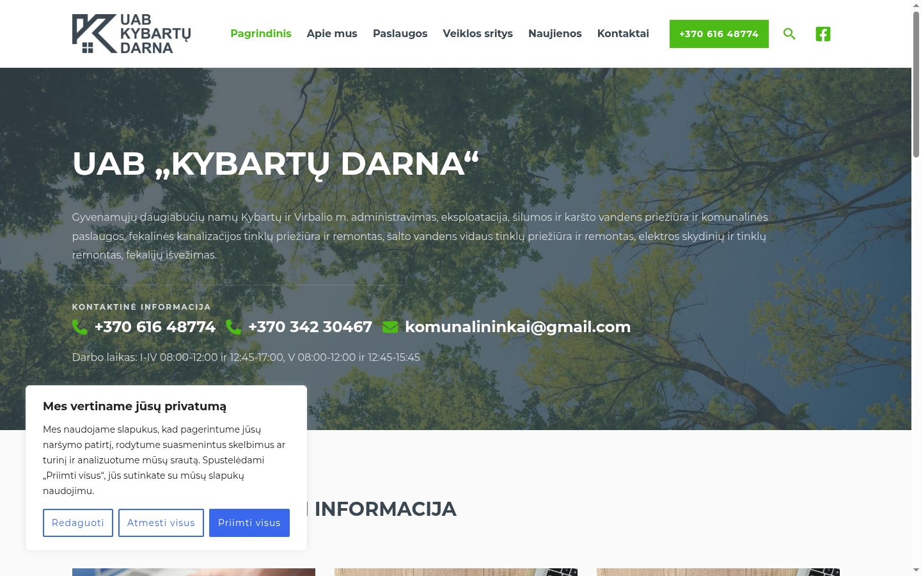921x576 pixels.
Task: Click the scrollbar up arrow
Action: pos(916,5)
